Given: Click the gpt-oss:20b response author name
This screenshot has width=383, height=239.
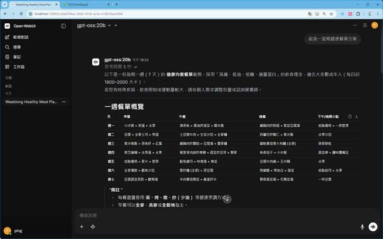Looking at the screenshot, I should (117, 60).
